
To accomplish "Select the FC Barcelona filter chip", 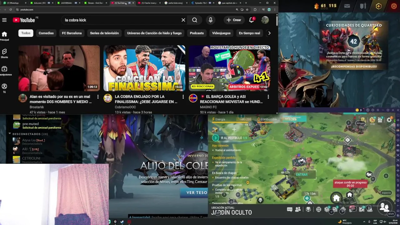I will tap(72, 33).
